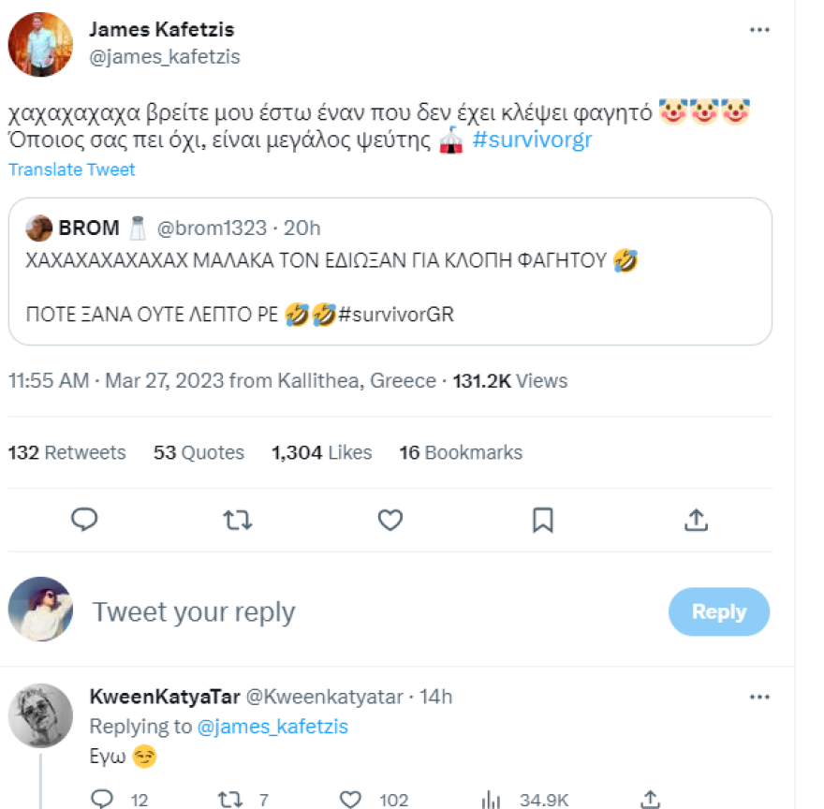The image size is (824, 809).
Task: Open more options on James Kafetzis's tweet
Action: pos(758,29)
